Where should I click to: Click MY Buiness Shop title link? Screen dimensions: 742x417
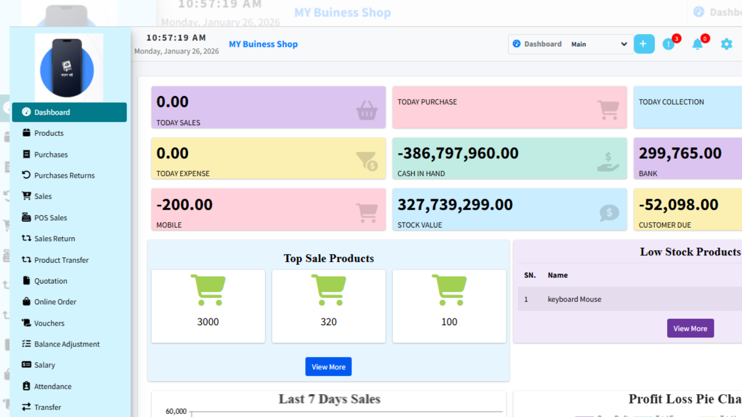[x=263, y=44]
